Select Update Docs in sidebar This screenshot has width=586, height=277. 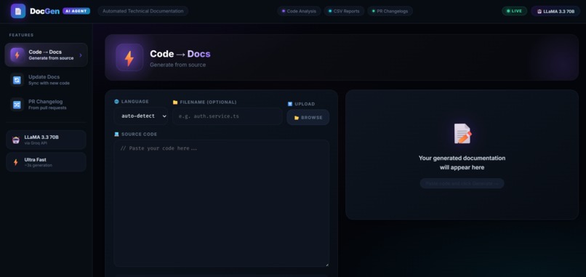pos(46,80)
